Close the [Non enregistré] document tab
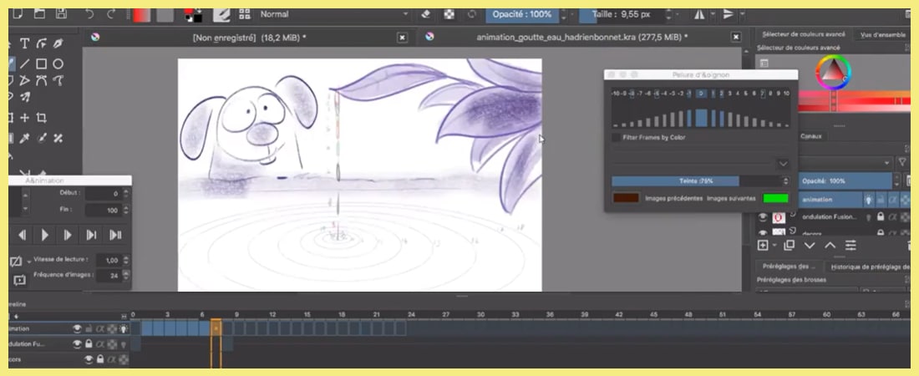This screenshot has width=919, height=376. point(402,38)
